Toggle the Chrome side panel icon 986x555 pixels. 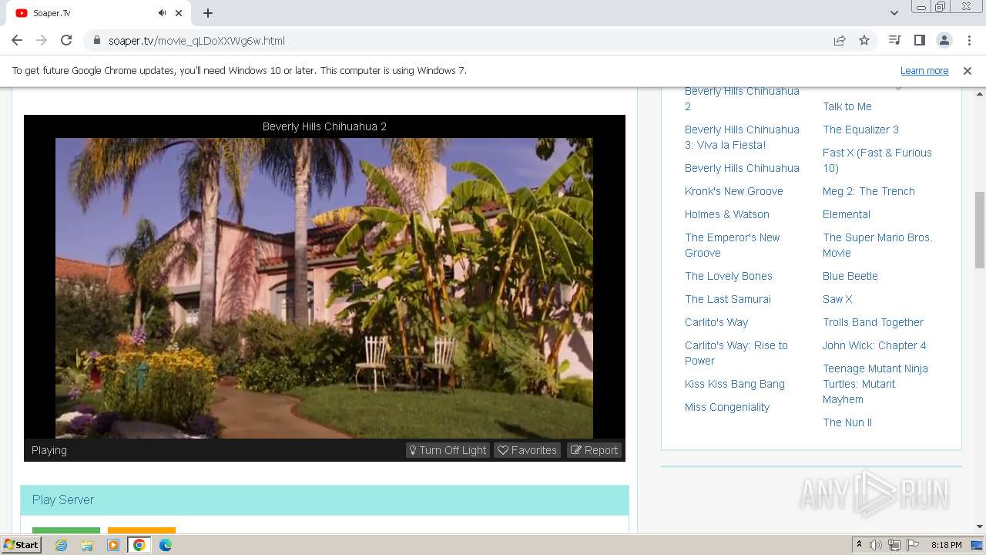point(920,41)
